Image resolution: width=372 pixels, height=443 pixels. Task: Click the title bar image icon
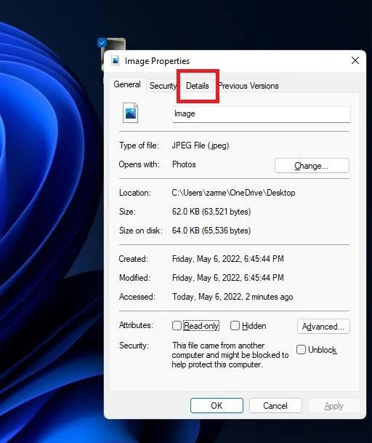pos(115,60)
